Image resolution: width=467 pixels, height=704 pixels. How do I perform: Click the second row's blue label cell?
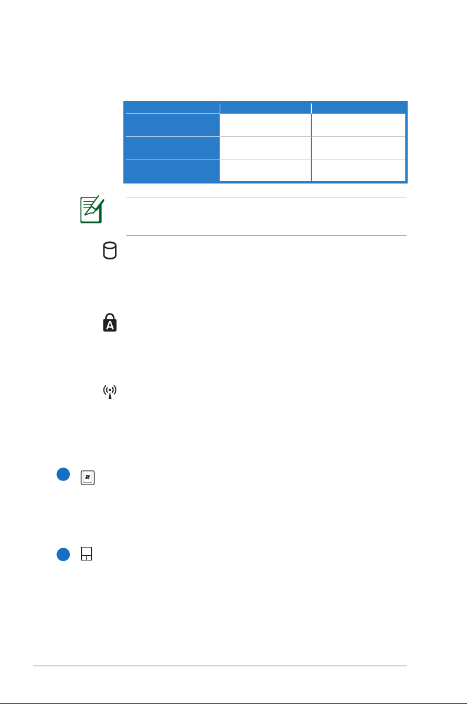tap(172, 148)
